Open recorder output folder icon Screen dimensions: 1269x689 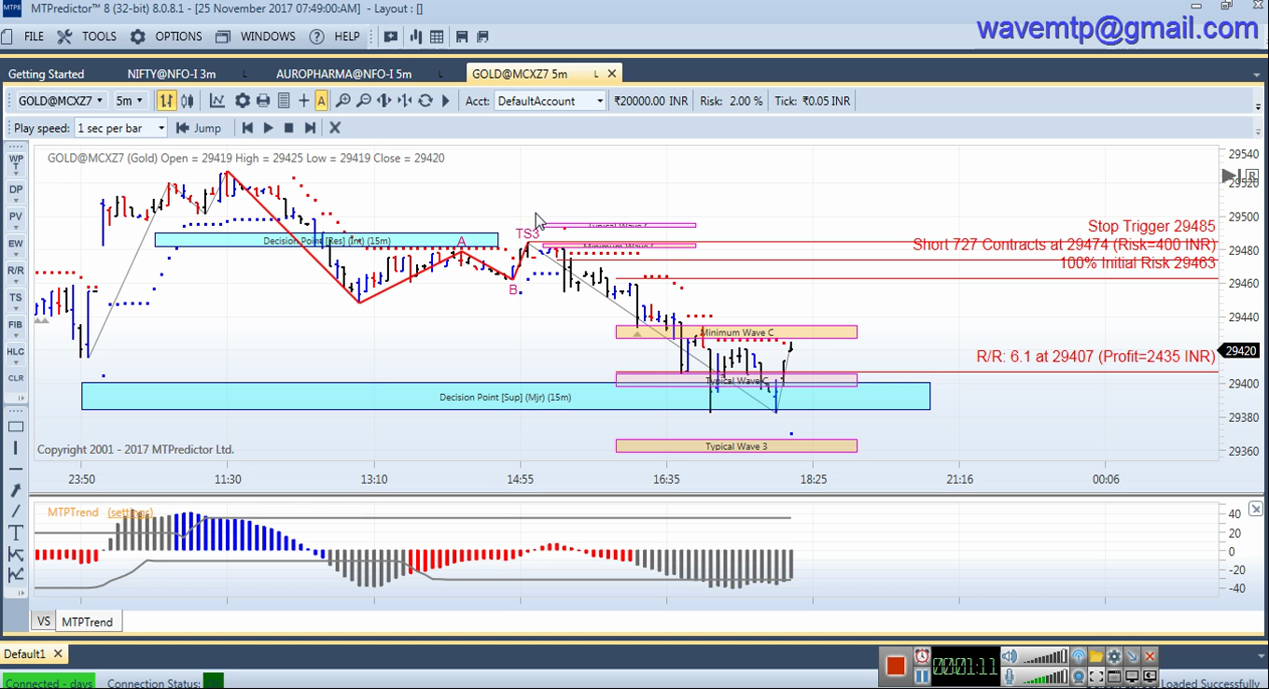1096,657
